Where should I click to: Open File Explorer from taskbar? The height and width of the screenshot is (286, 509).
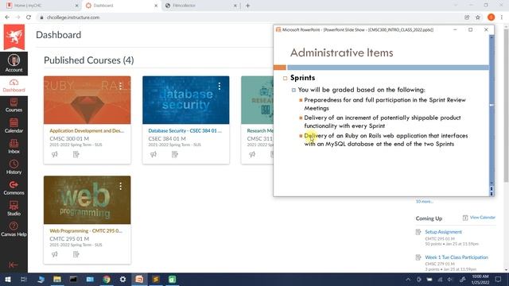point(57,279)
